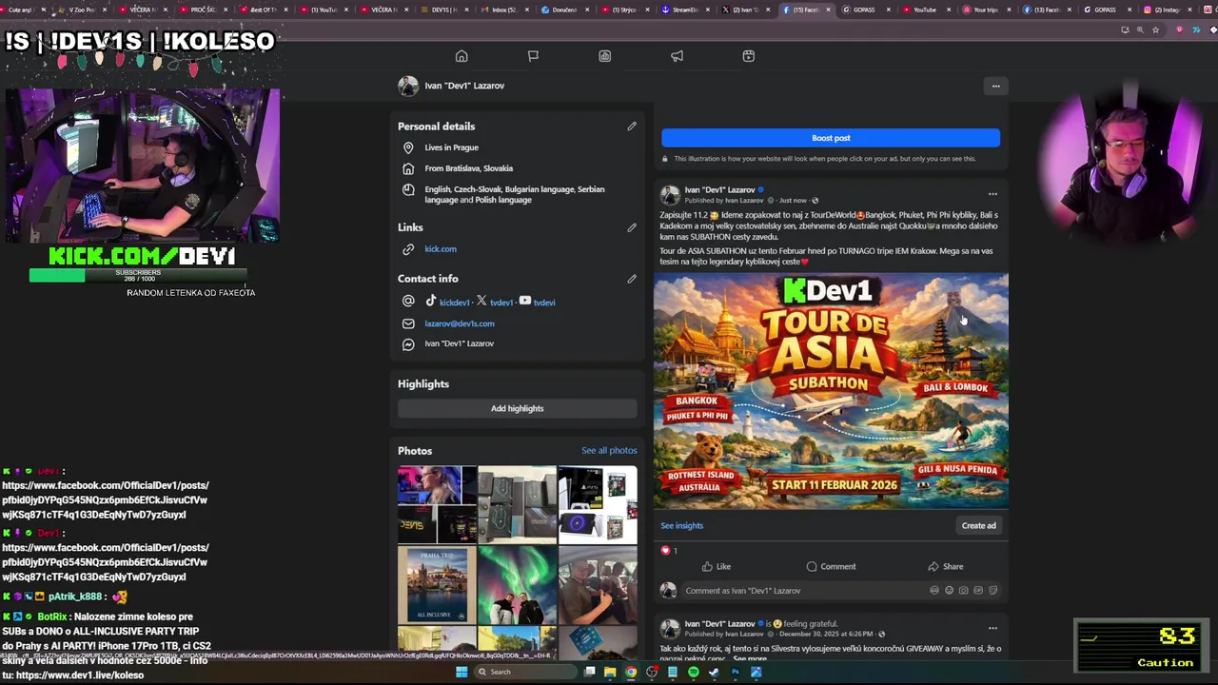1218x685 pixels.
Task: Open the Tour de Asia Subathon post image
Action: [831, 391]
